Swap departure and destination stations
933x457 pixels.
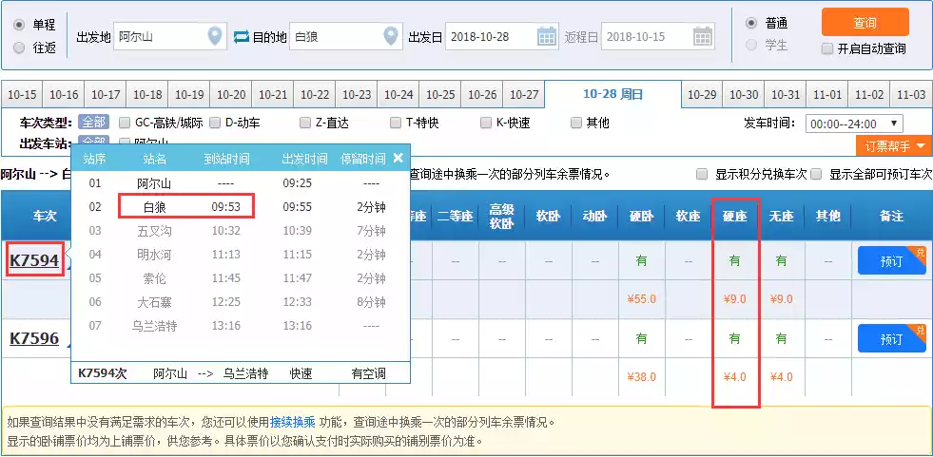tap(241, 36)
